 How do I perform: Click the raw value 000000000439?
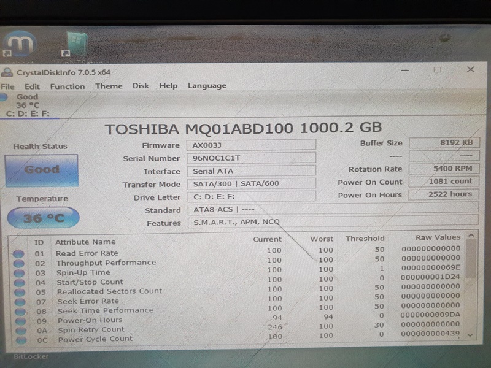430,334
